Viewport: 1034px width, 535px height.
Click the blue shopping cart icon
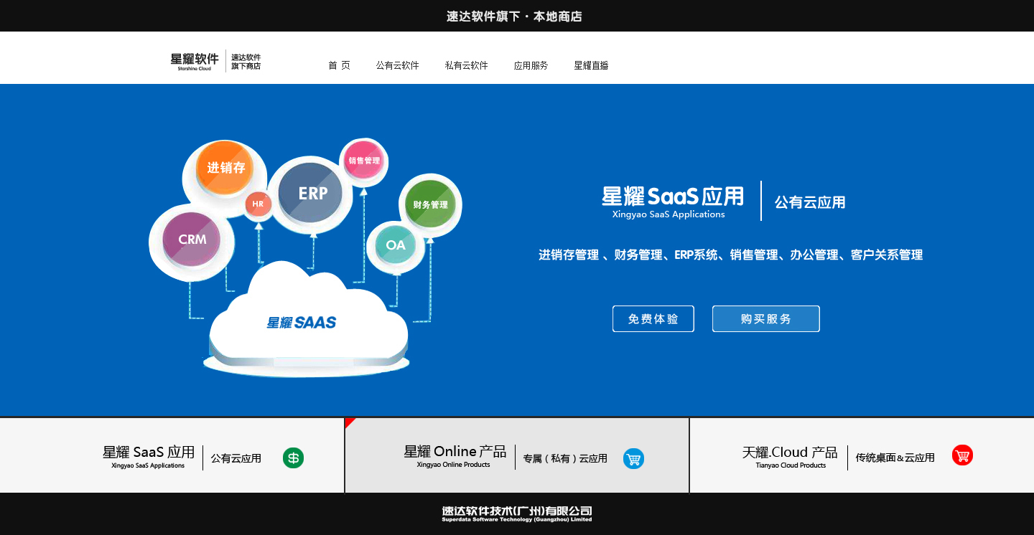click(x=633, y=458)
